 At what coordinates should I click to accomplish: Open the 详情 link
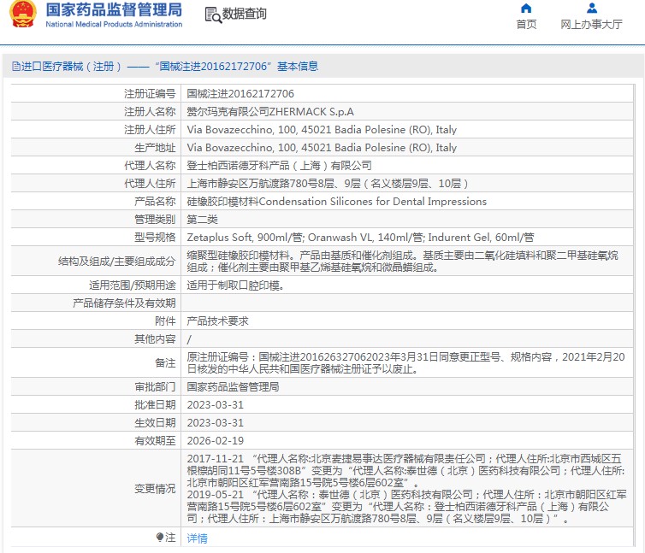[197, 538]
